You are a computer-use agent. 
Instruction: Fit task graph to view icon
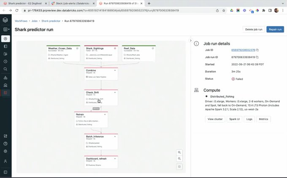point(179,167)
